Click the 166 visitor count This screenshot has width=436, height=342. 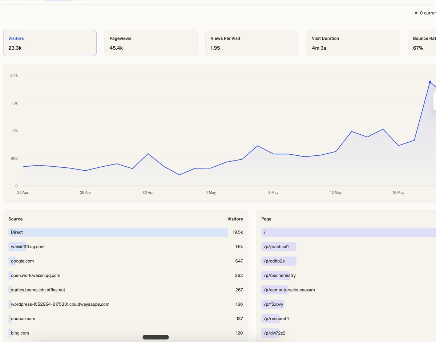(x=239, y=304)
